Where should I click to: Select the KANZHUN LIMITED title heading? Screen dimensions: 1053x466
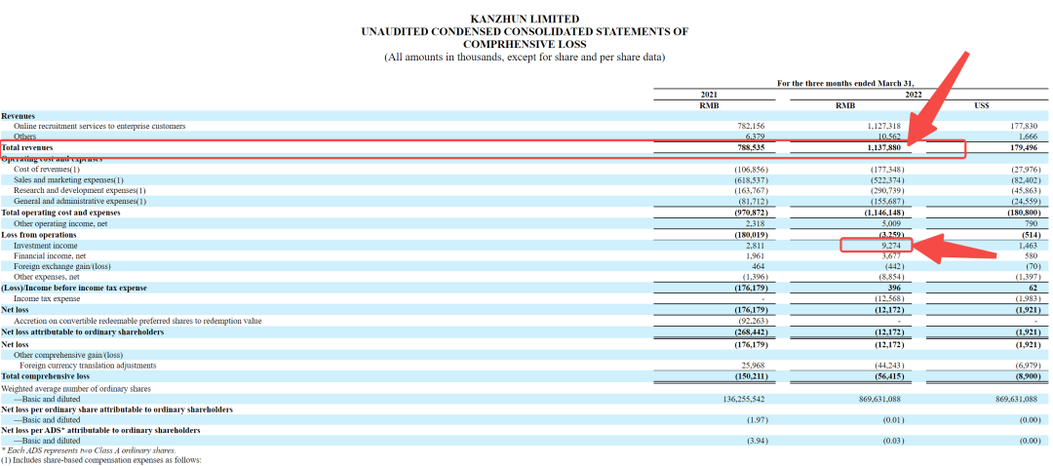[x=524, y=19]
